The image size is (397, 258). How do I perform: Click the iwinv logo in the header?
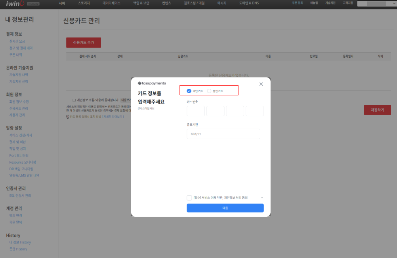coord(15,4)
